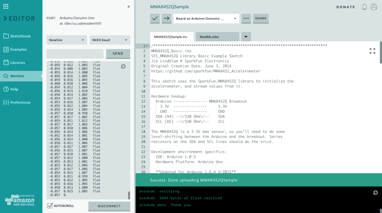Click '5894 bytes of flash verified' line
Viewport: 382px width, 213px height.
(191, 198)
